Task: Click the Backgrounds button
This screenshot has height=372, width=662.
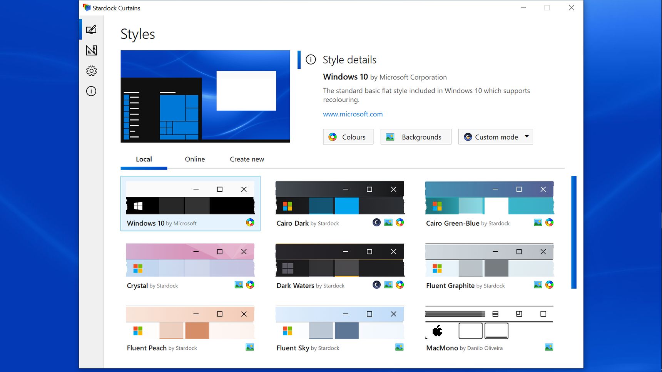Action: (x=416, y=137)
